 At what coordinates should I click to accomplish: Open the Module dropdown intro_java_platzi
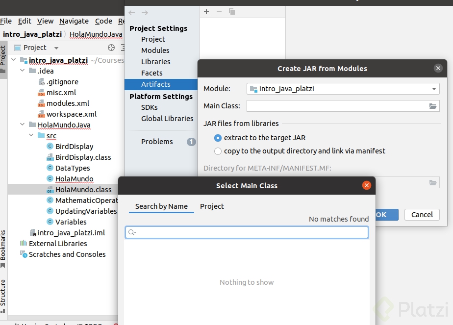tap(343, 89)
